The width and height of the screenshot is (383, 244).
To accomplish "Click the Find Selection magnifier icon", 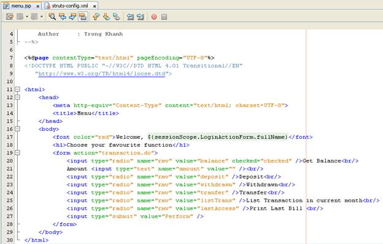I will pos(52,17).
